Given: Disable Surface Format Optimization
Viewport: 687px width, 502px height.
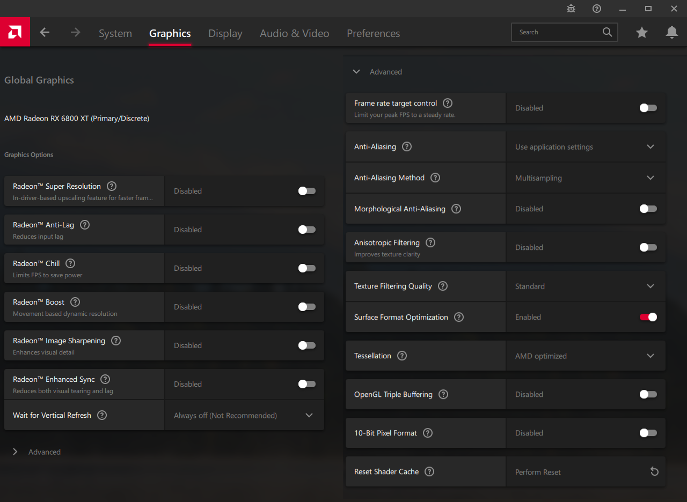Looking at the screenshot, I should pos(648,317).
